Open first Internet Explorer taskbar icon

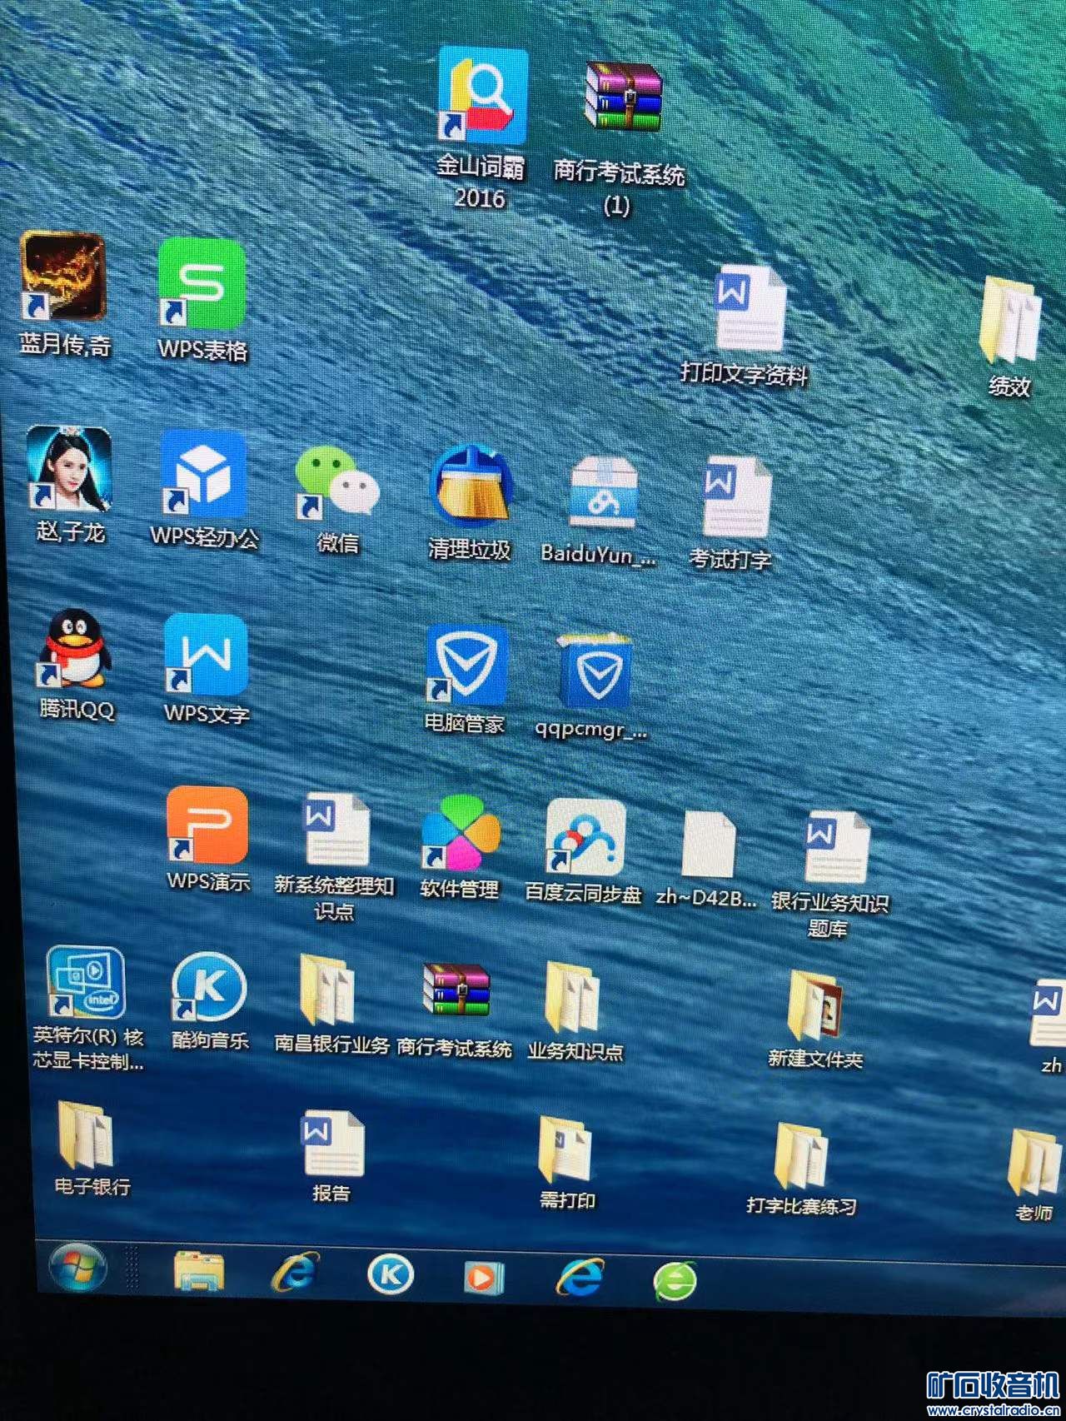pyautogui.click(x=296, y=1273)
